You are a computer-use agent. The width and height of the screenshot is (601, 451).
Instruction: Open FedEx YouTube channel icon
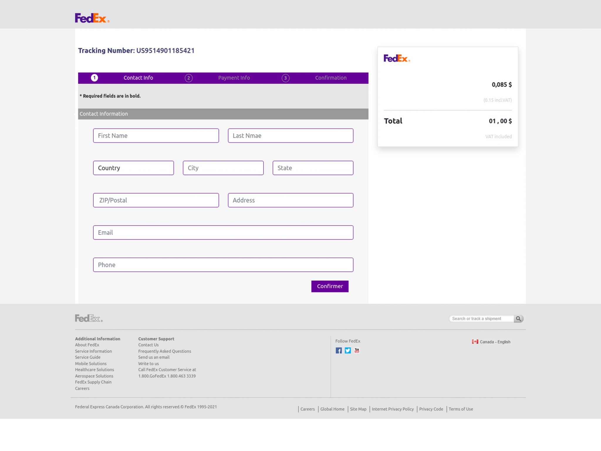click(x=357, y=351)
